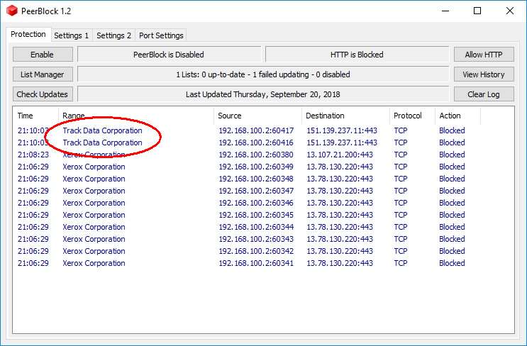Click the Allow HTTP button

tap(484, 55)
